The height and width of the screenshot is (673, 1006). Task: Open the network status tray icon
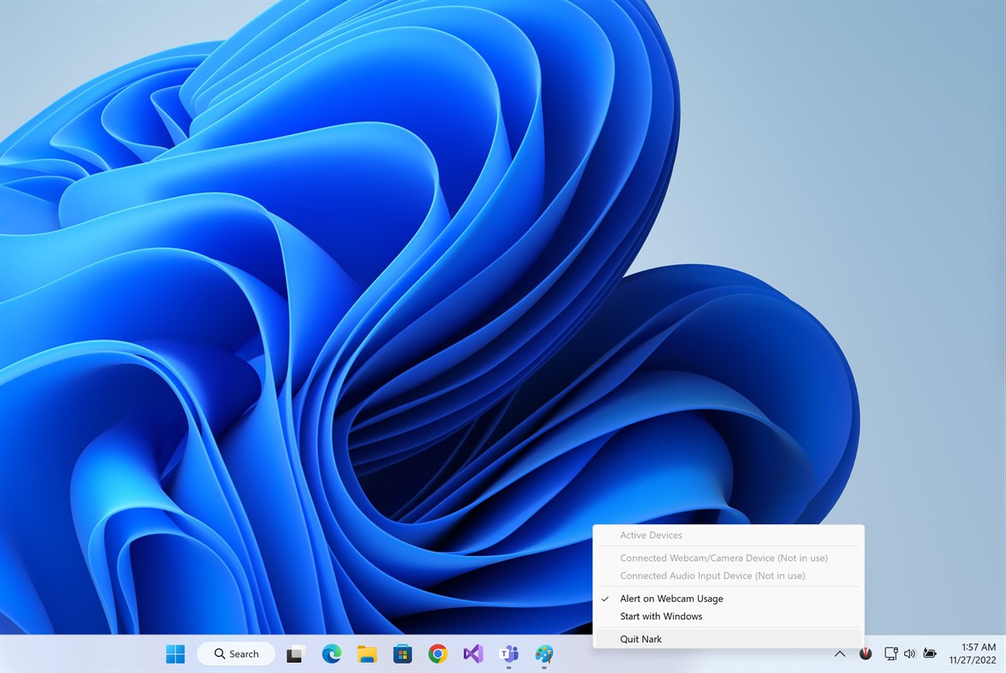tap(890, 654)
